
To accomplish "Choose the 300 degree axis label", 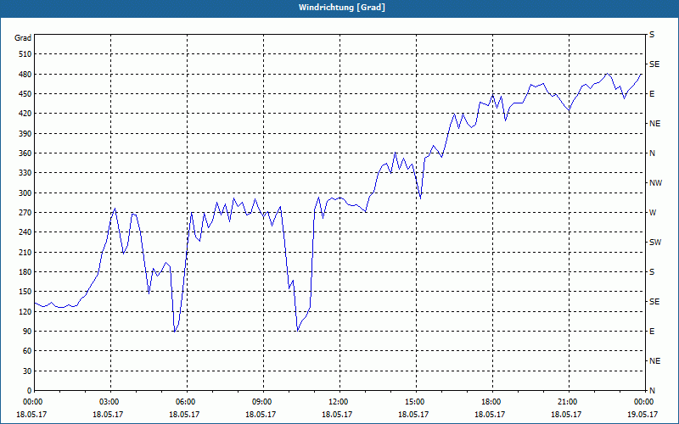I will pos(25,192).
